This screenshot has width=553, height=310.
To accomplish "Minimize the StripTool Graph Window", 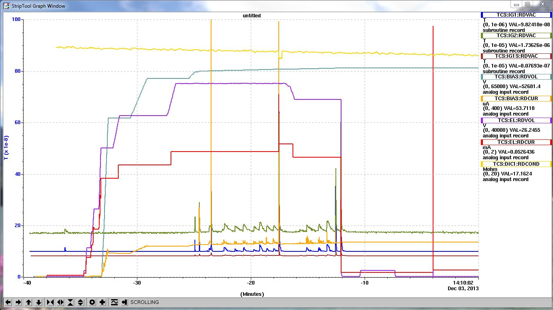I will tap(516, 4).
